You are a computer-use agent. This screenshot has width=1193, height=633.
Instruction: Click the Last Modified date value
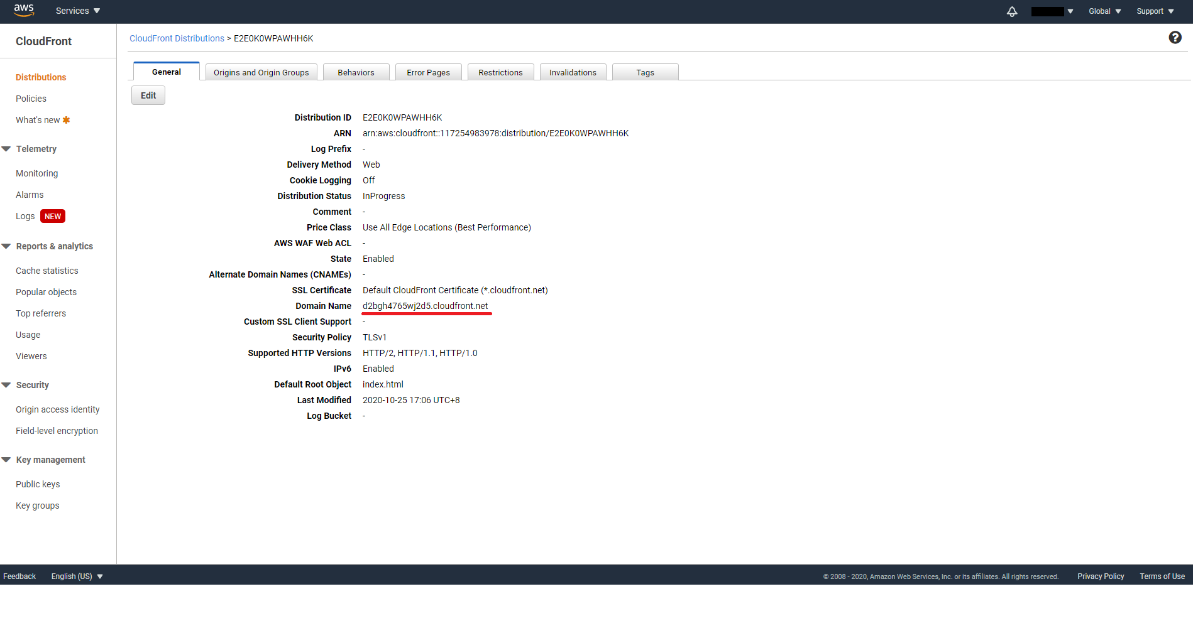(x=411, y=400)
